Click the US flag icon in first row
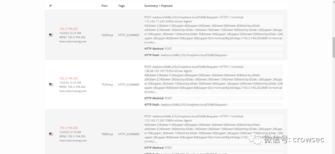 [51, 35]
